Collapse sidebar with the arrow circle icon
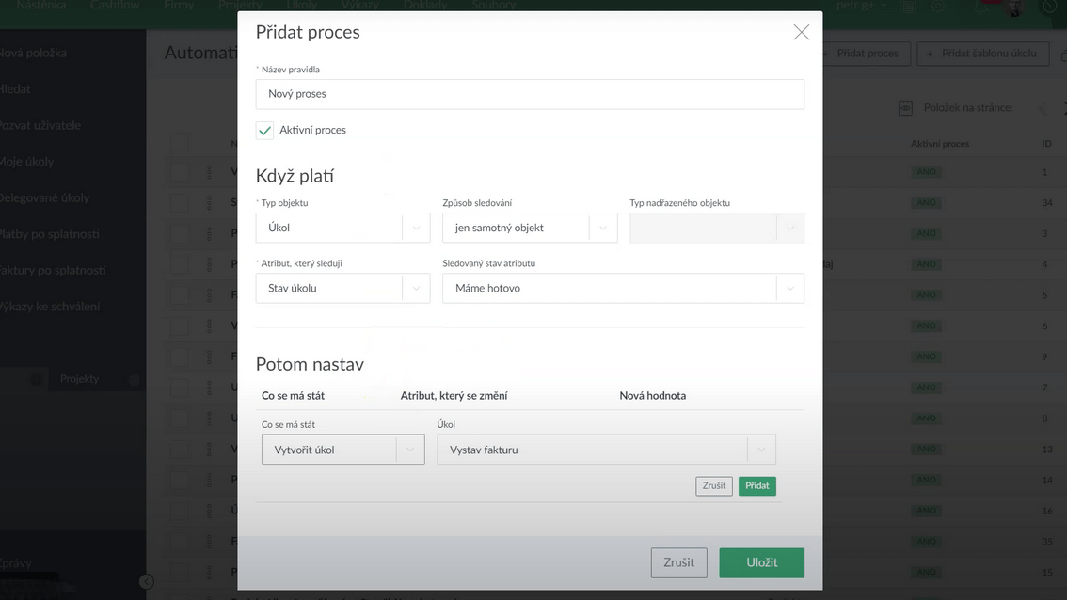Screen dimensions: 1067x600 pyautogui.click(x=147, y=581)
